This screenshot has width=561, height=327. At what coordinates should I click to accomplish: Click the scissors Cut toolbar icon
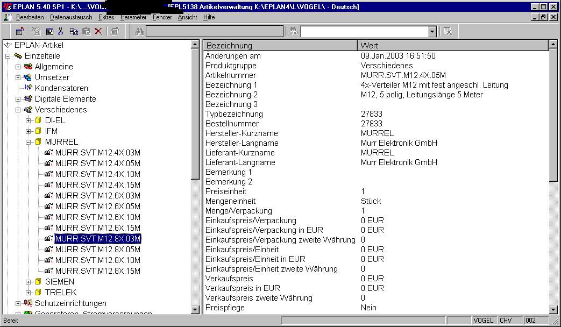(60, 32)
